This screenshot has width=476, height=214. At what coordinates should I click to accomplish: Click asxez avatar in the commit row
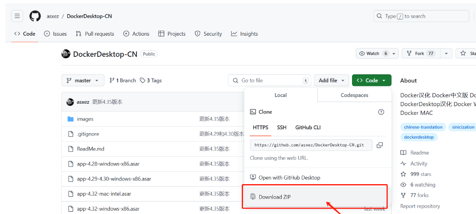[70, 102]
